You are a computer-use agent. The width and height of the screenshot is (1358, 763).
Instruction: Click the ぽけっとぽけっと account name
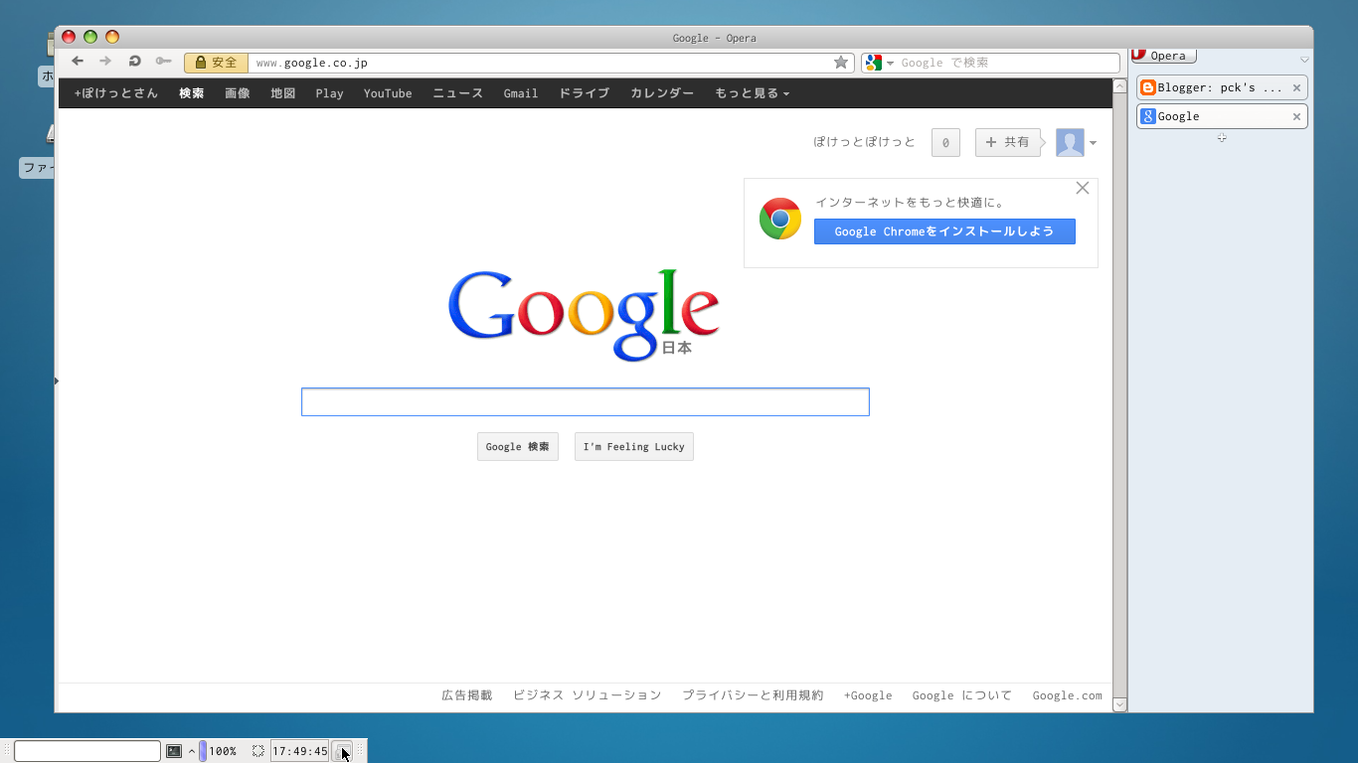click(x=864, y=142)
